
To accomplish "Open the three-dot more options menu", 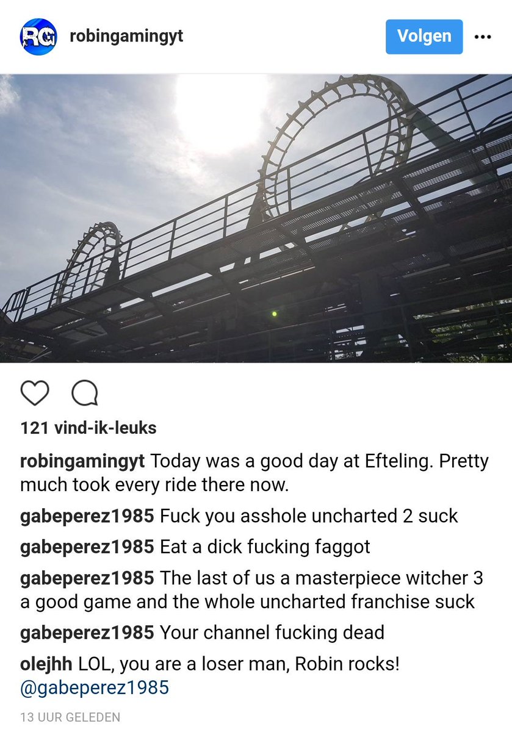I will (x=483, y=37).
